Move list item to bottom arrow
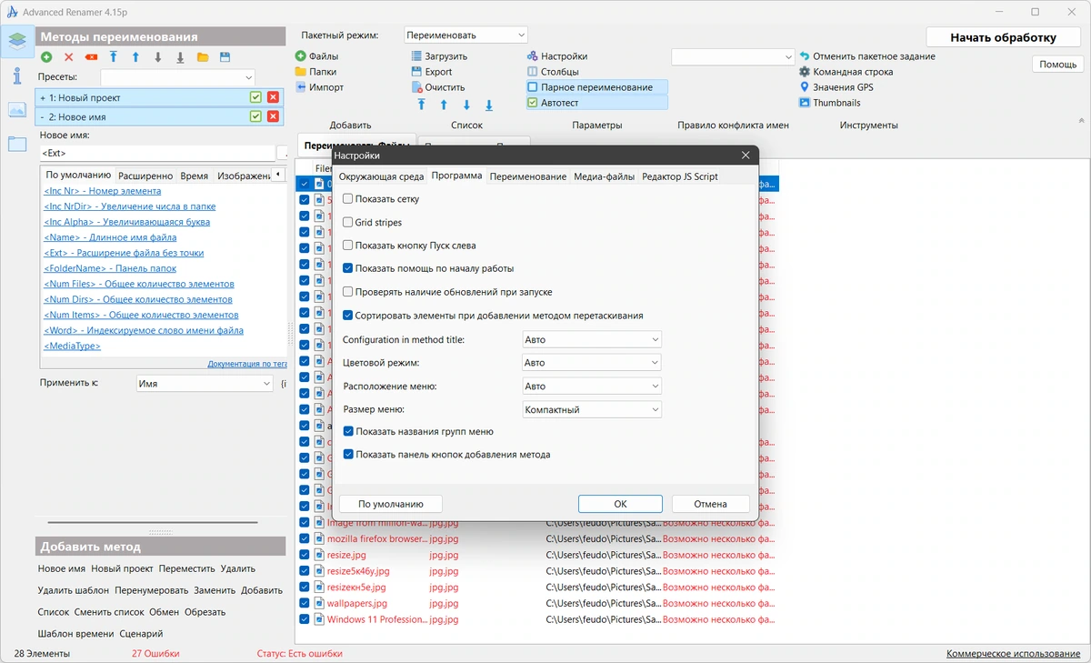 point(489,105)
